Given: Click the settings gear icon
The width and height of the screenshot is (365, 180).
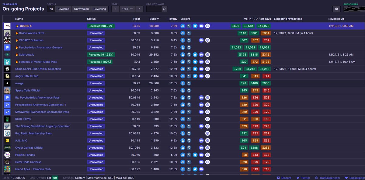Looking at the screenshot, I should (x=336, y=9).
